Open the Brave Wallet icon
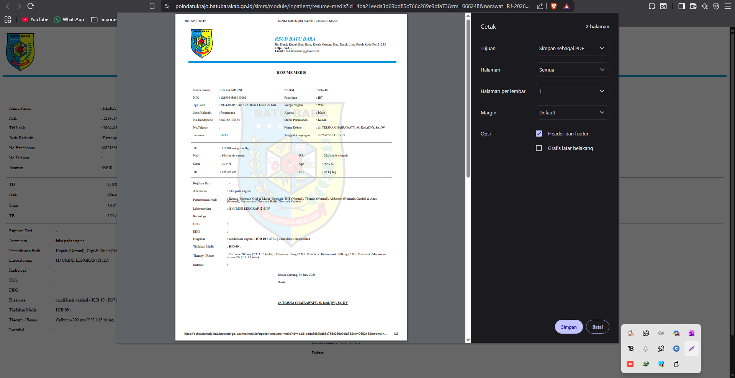The image size is (735, 378). [x=693, y=6]
